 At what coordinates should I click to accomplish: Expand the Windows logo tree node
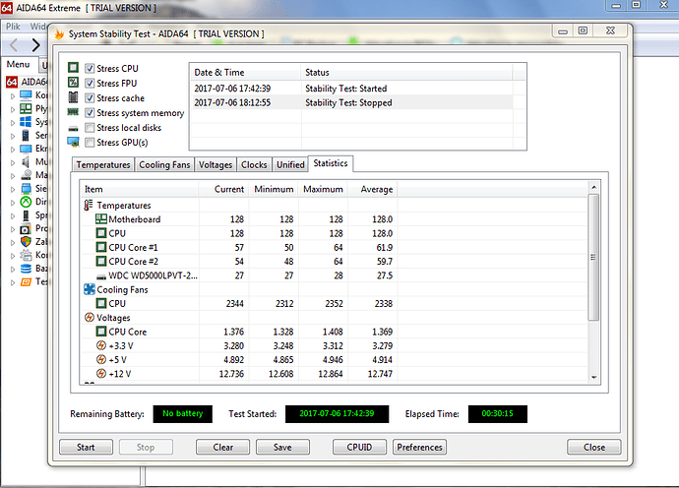coord(13,123)
